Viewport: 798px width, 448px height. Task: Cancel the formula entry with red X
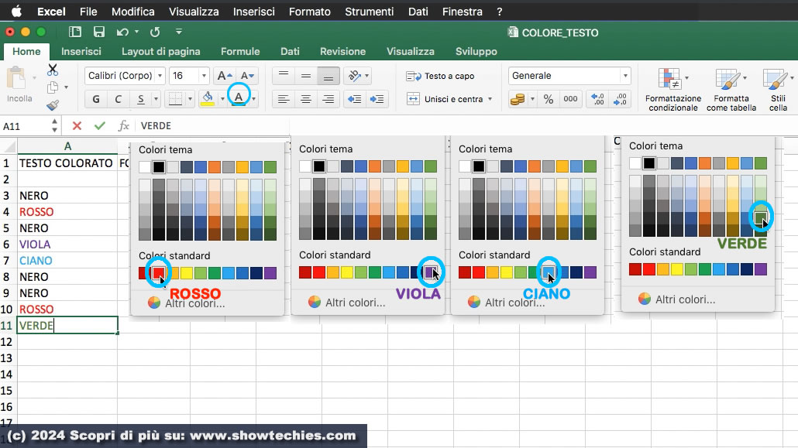[77, 125]
